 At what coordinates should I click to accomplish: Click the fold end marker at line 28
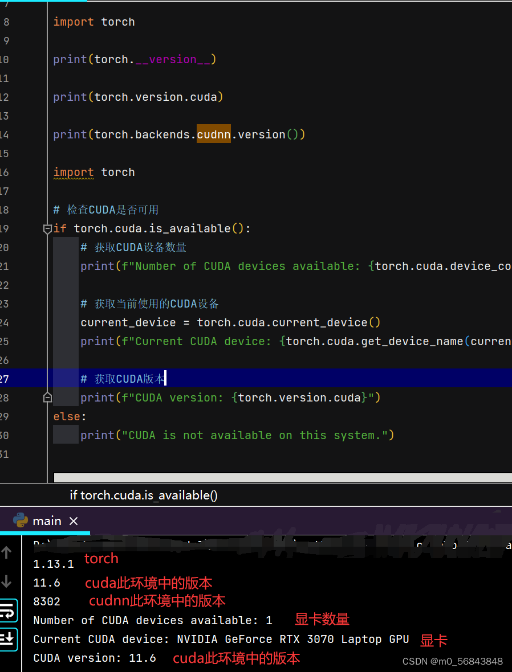tap(48, 398)
